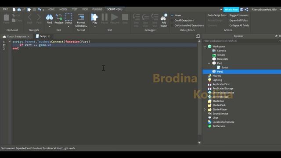
Task: Navigate Forward in script
Action: (39, 17)
